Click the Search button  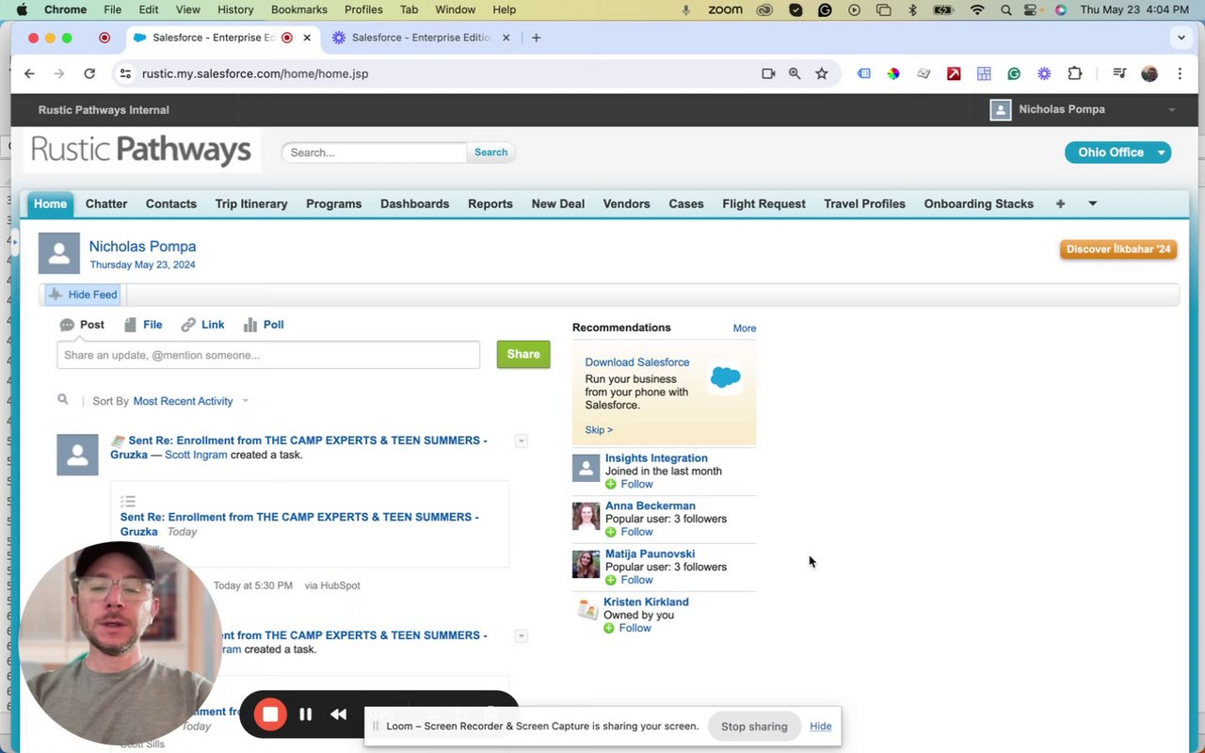[490, 152]
